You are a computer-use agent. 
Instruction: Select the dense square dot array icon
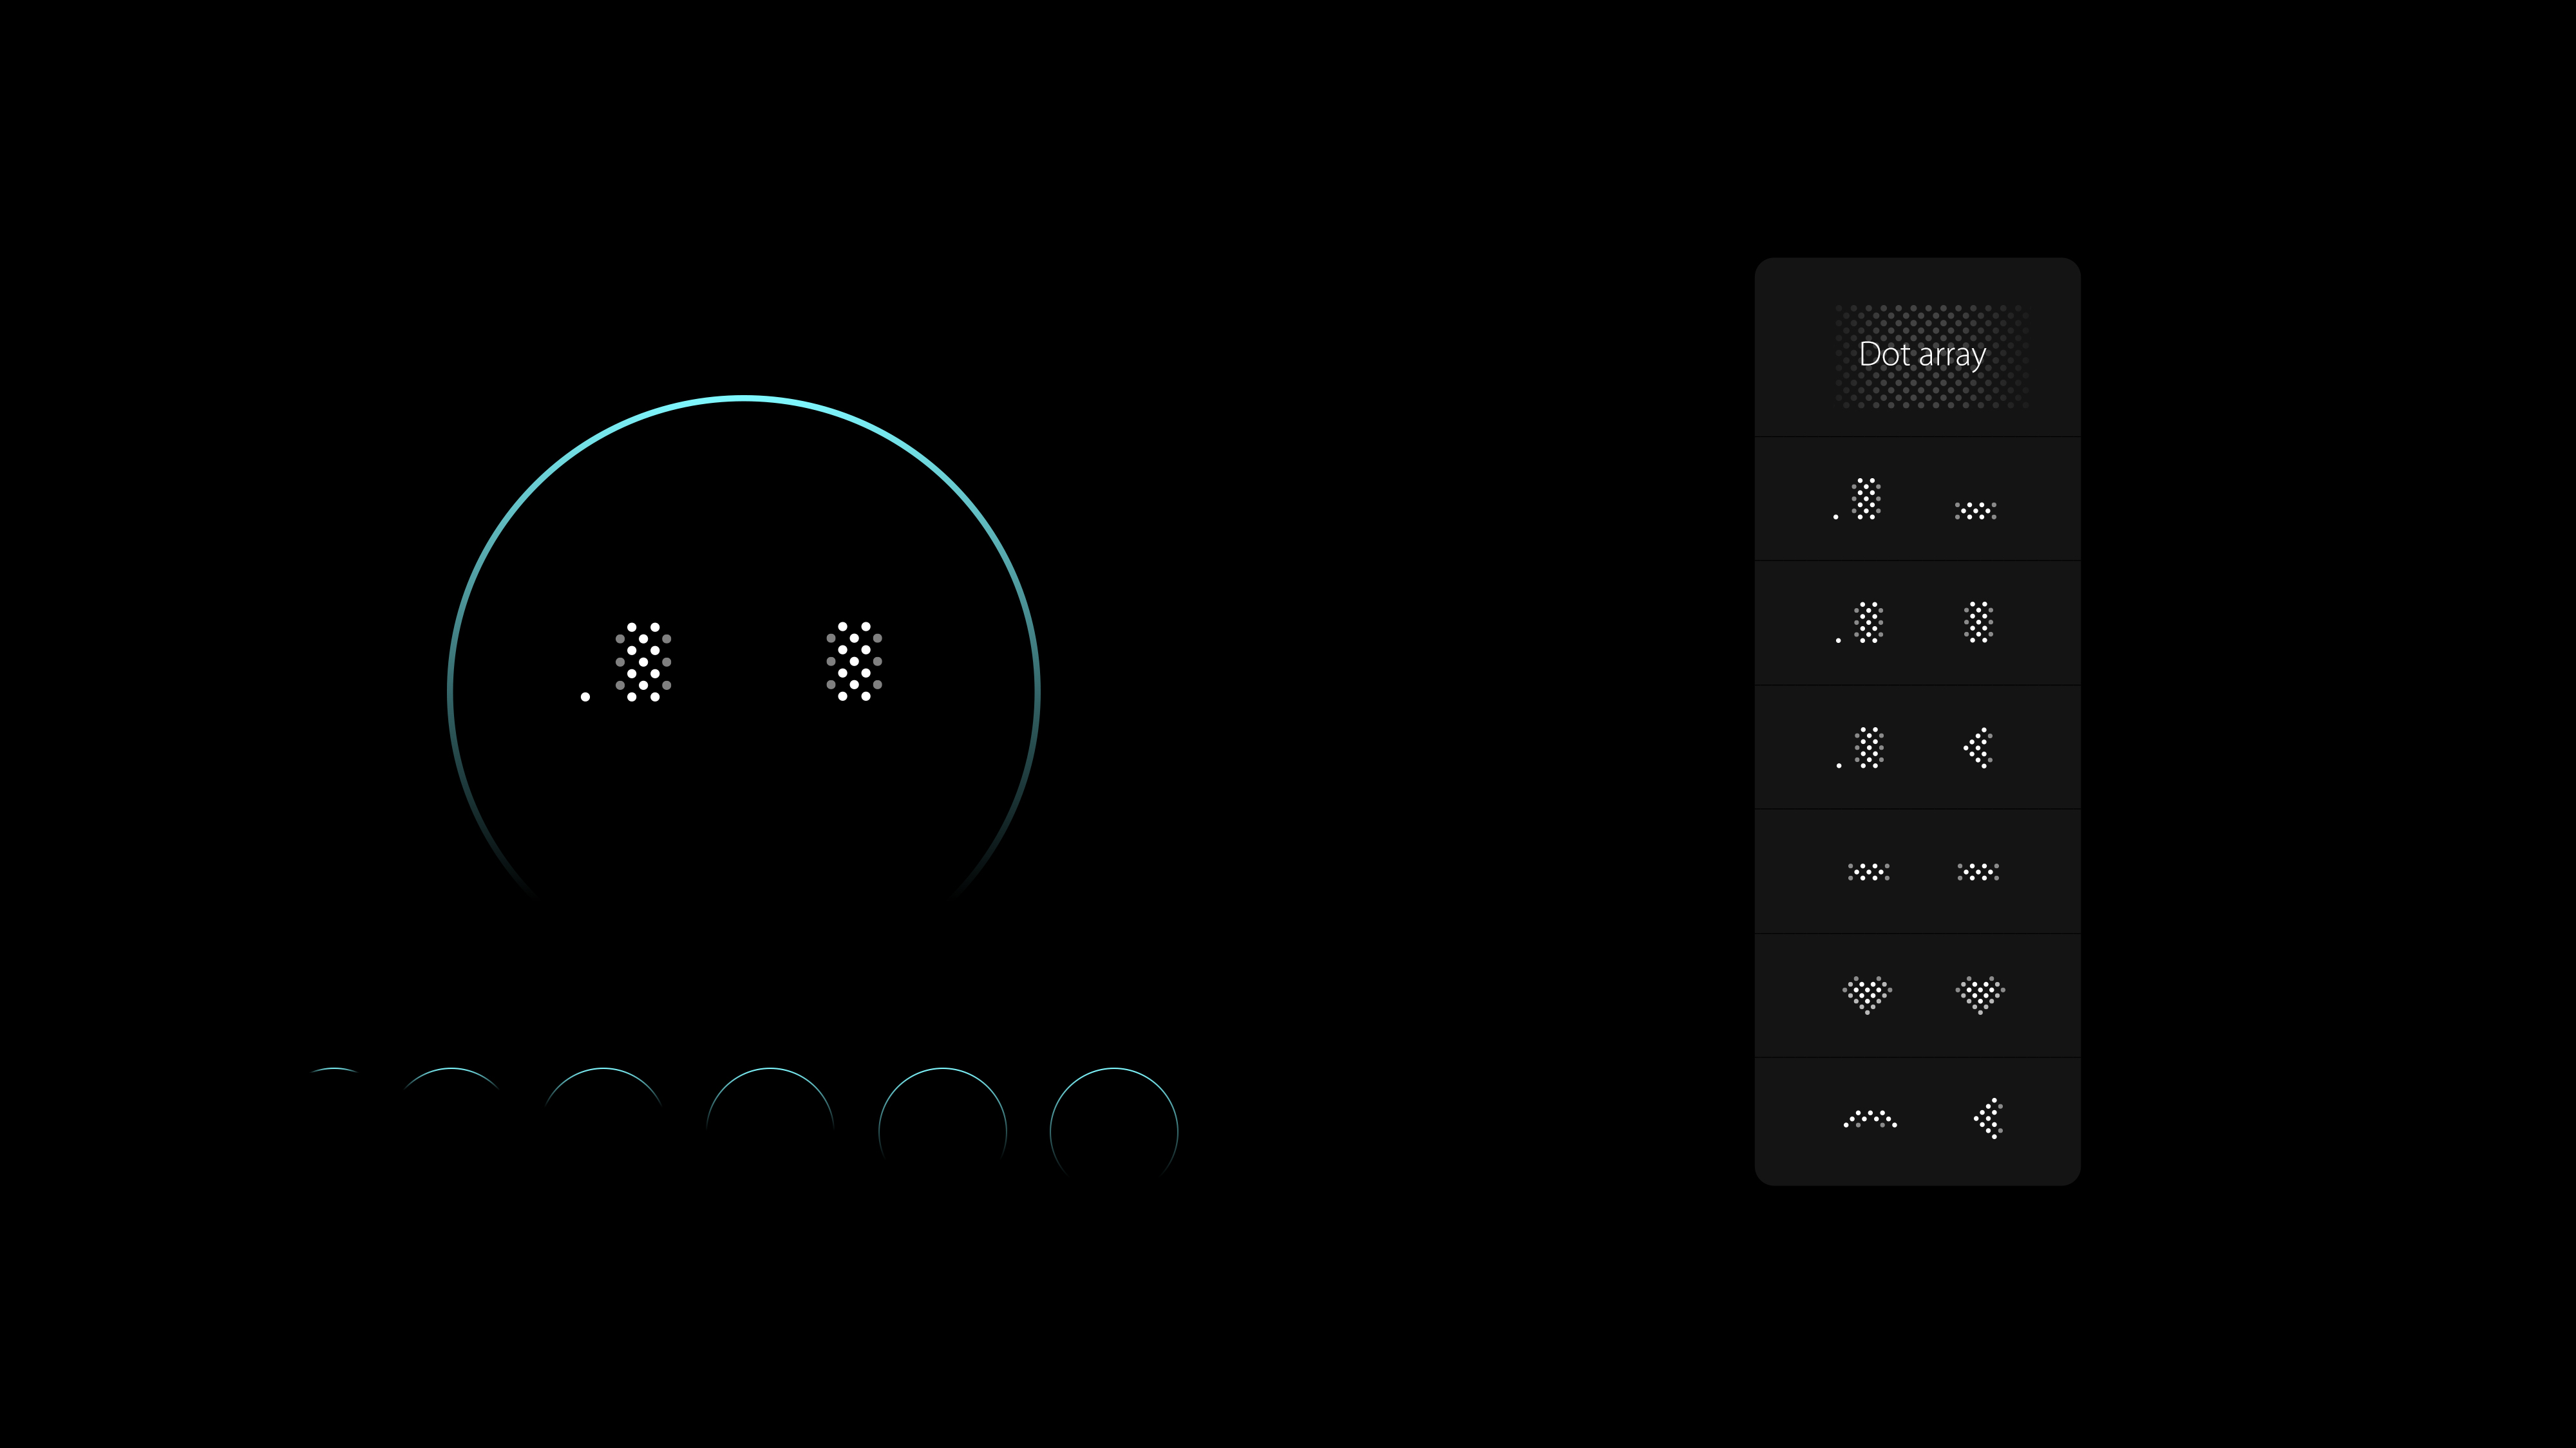tap(1978, 622)
